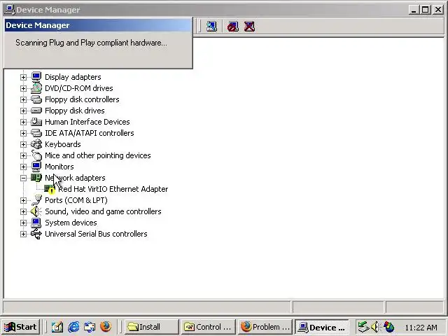Click the Network adapters card icon
This screenshot has height=336, width=448.
coord(36,178)
